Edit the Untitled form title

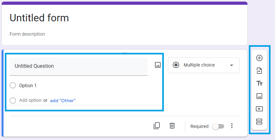click(39, 18)
